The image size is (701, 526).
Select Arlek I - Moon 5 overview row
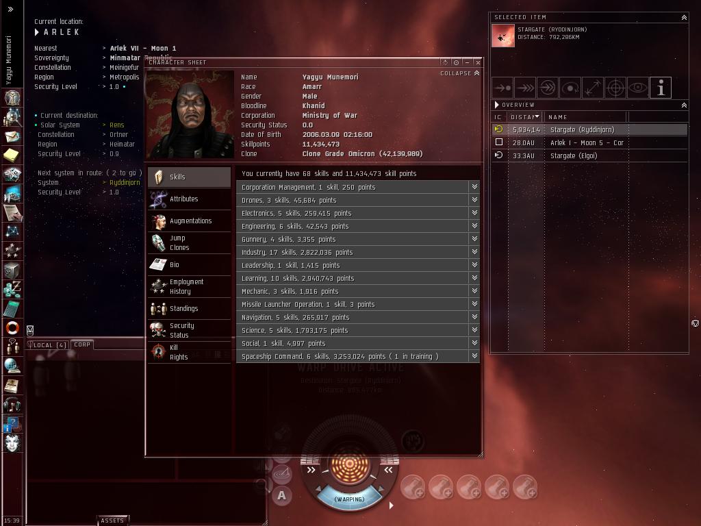589,142
